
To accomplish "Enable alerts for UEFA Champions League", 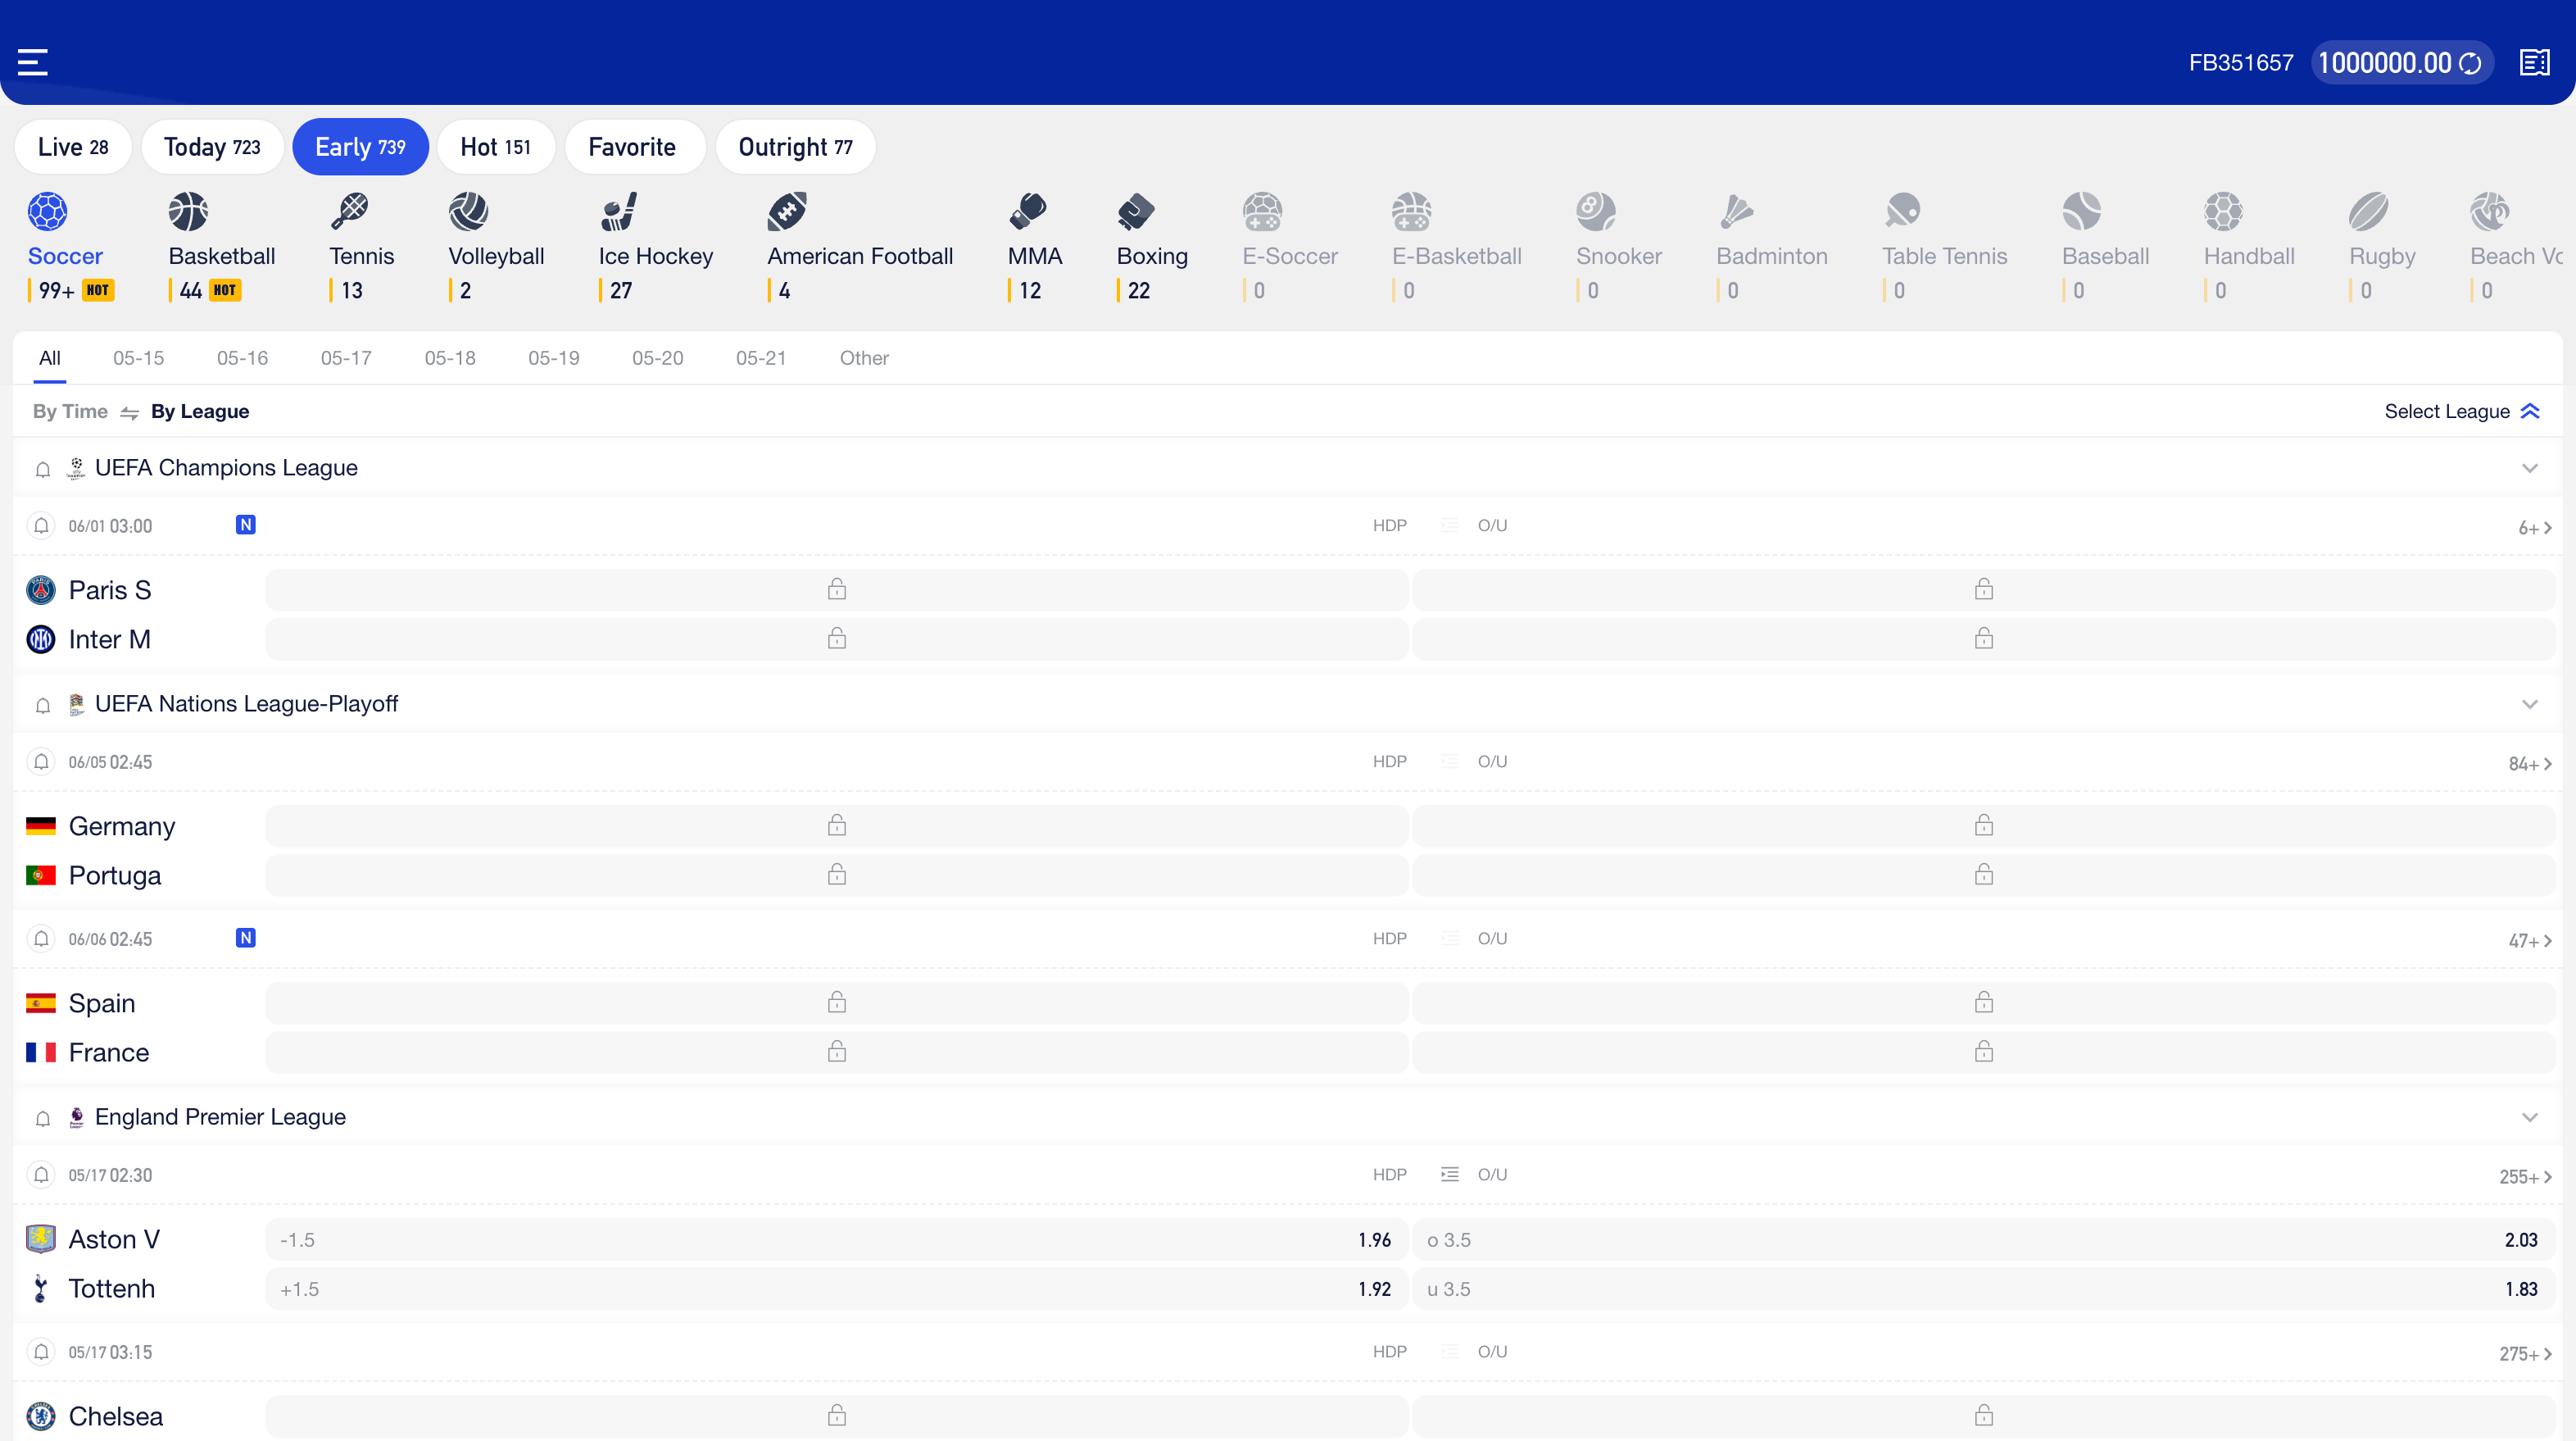I will click(42, 468).
